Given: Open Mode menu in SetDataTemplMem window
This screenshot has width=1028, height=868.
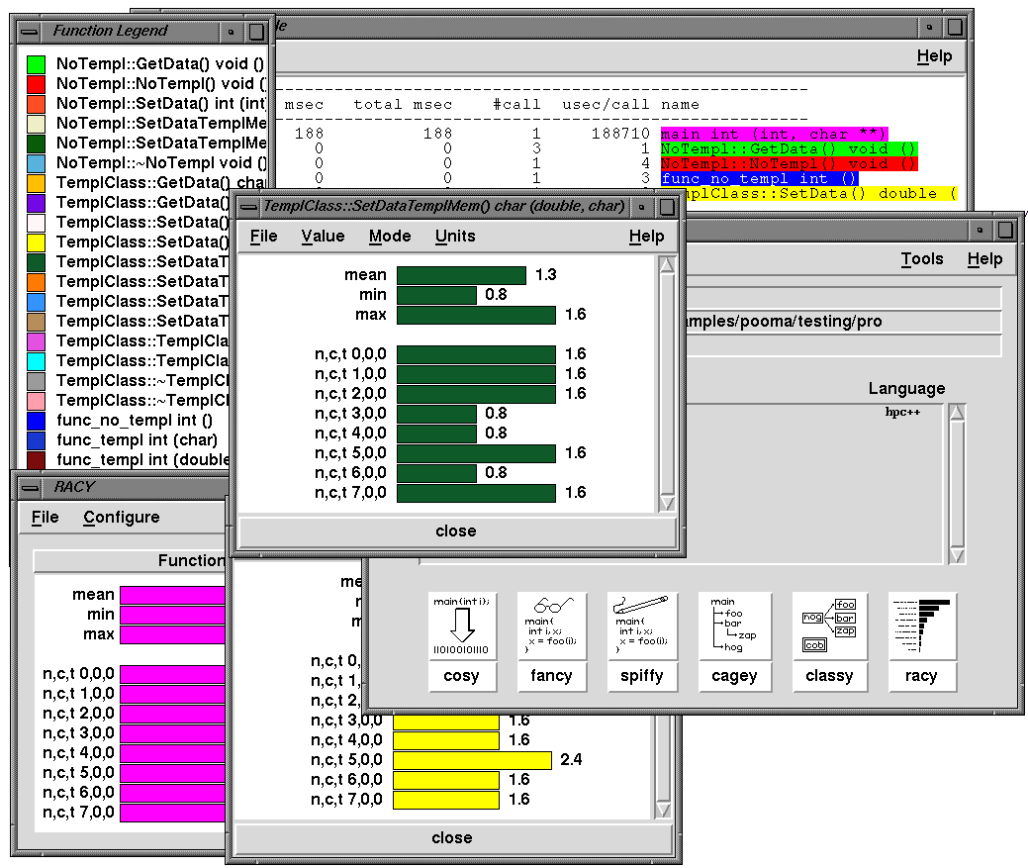Looking at the screenshot, I should tap(390, 236).
